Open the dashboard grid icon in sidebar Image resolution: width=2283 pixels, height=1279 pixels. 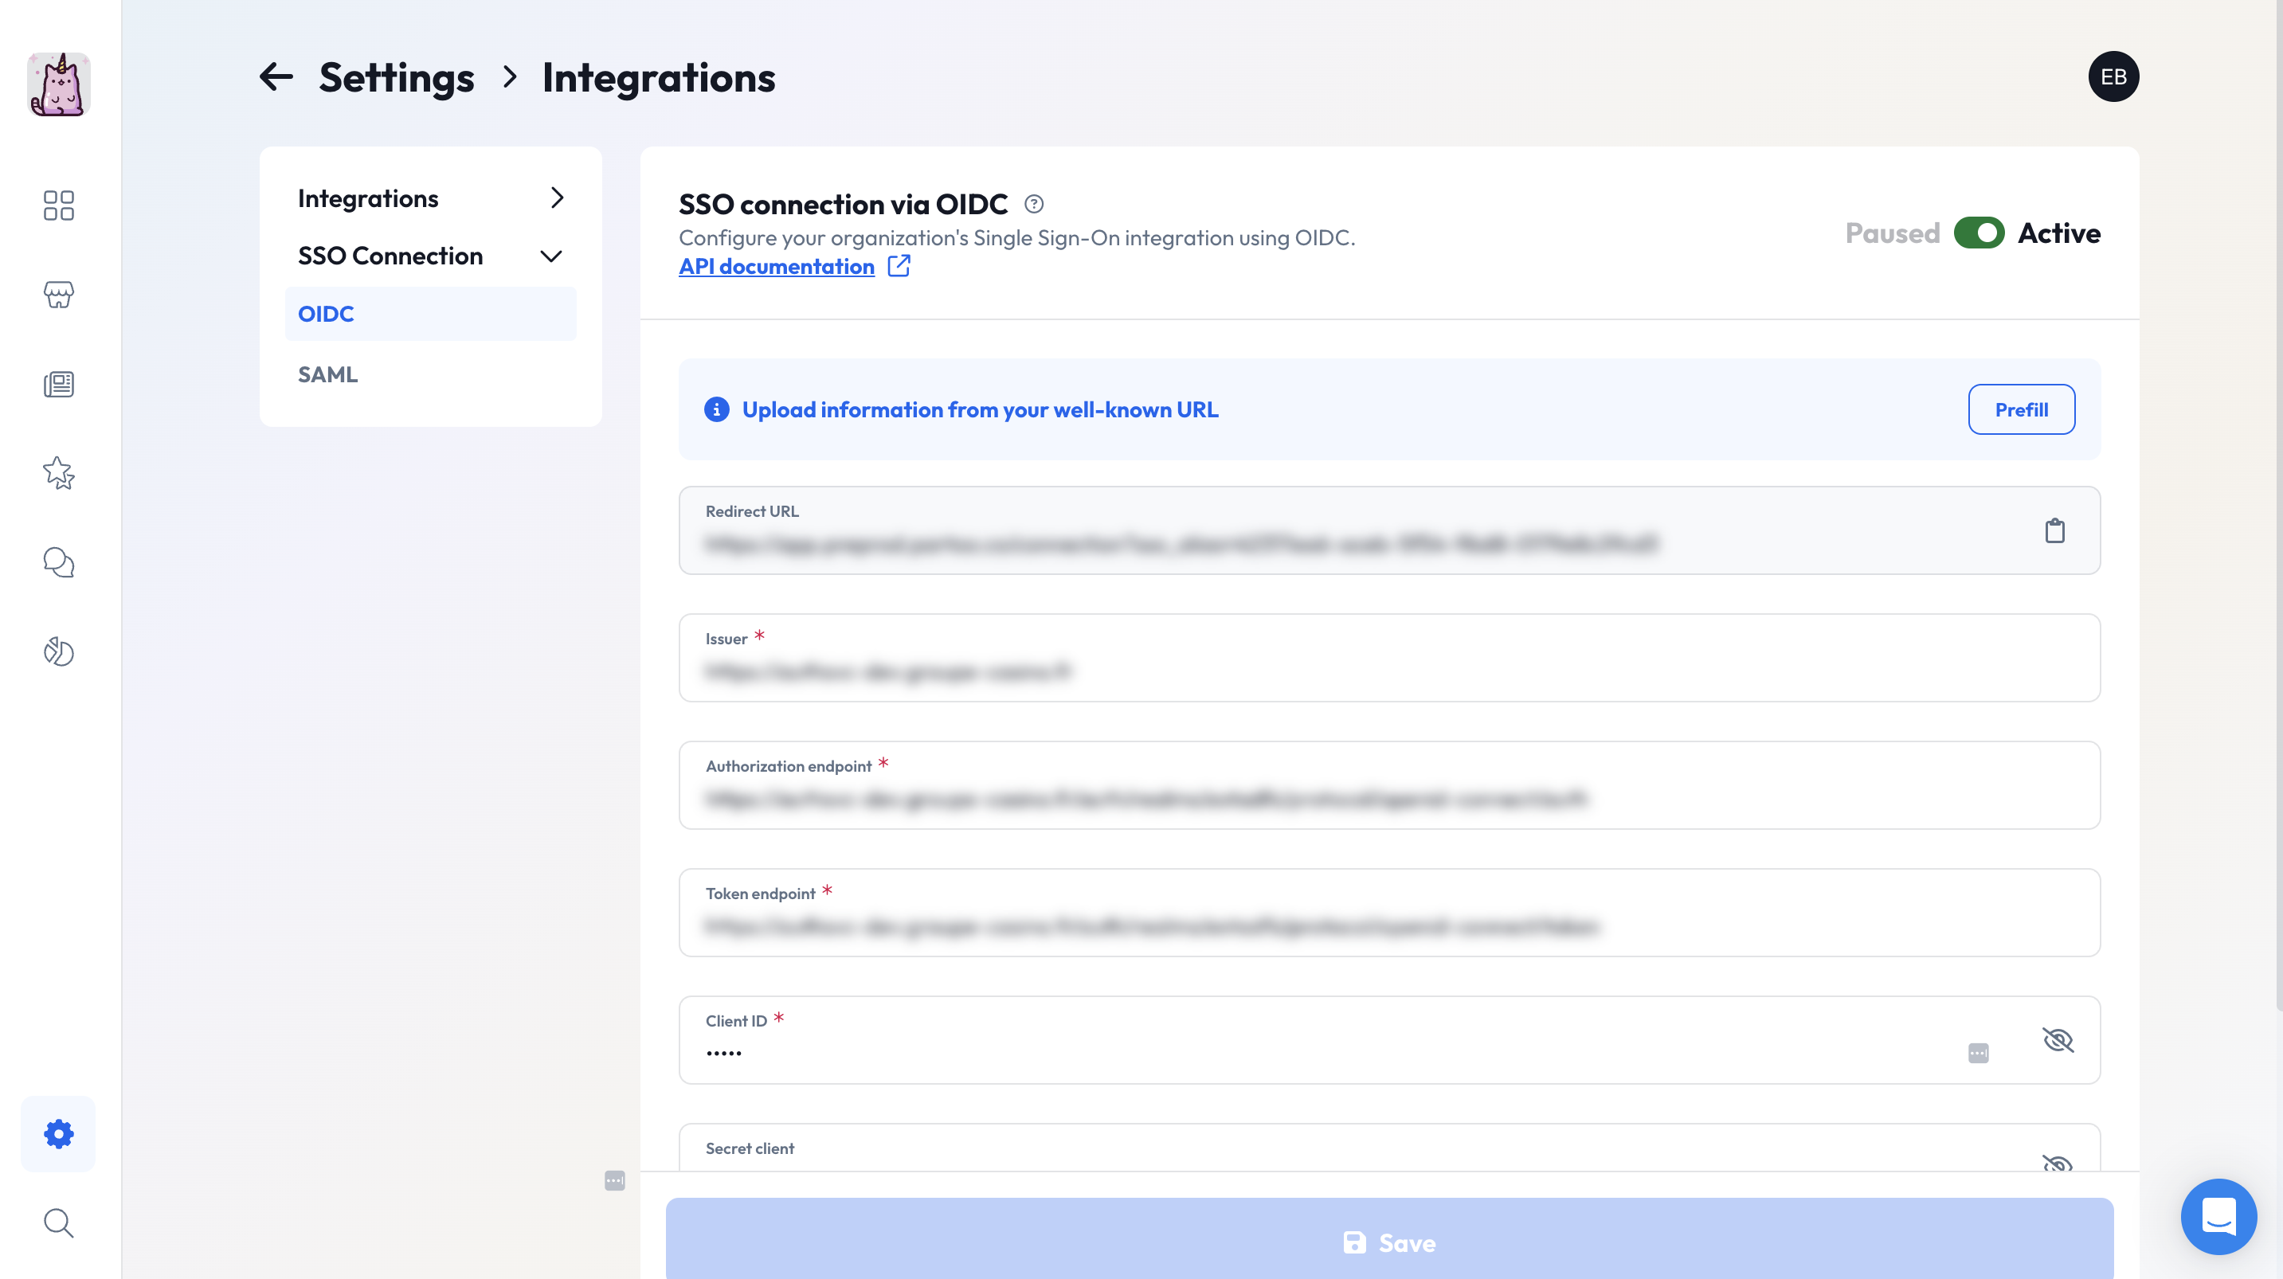[x=58, y=205]
